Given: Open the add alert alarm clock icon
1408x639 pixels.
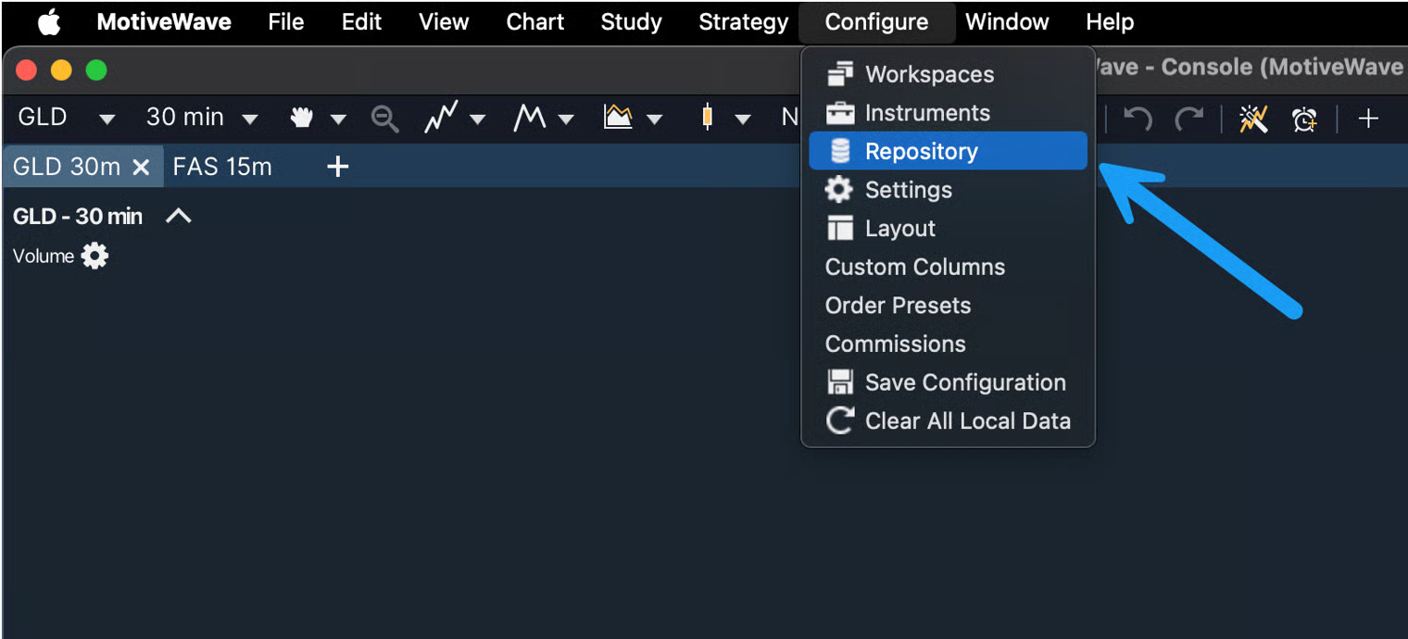Looking at the screenshot, I should 1305,119.
